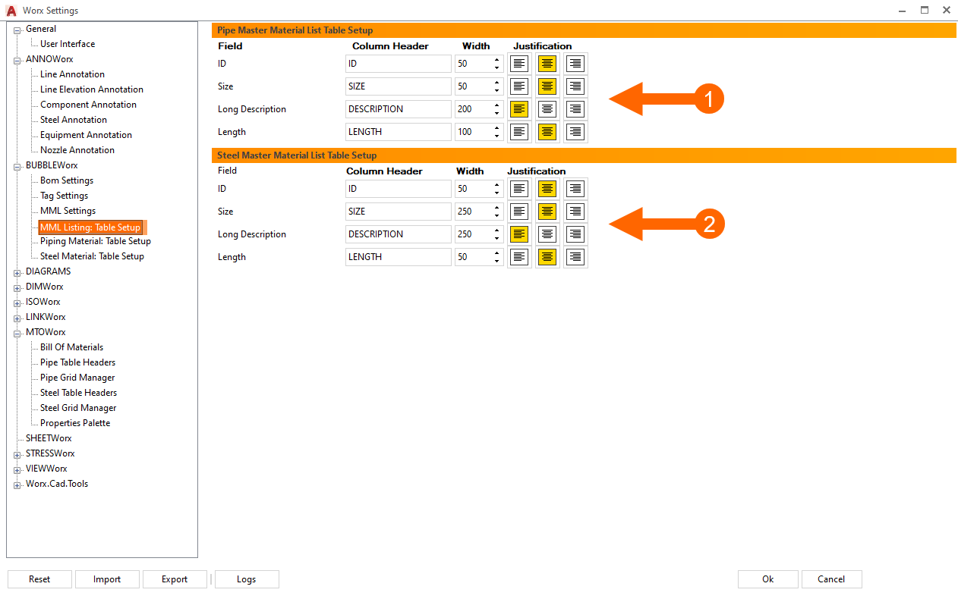Click the Reset button
This screenshot has height=599, width=958.
click(39, 579)
